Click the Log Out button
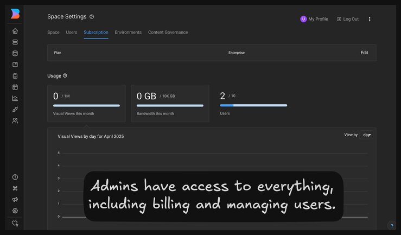Image resolution: width=401 pixels, height=235 pixels. coord(348,19)
